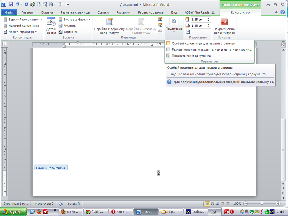Minimize the ribbon with caret icon
Screen dimensions: 288x216
tap(276, 12)
